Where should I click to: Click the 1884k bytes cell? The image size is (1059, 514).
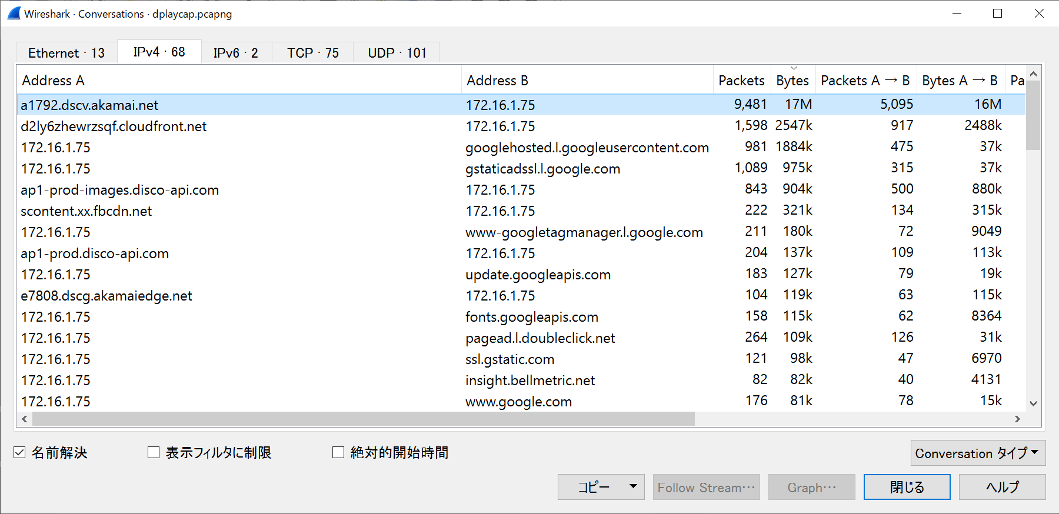tap(794, 146)
